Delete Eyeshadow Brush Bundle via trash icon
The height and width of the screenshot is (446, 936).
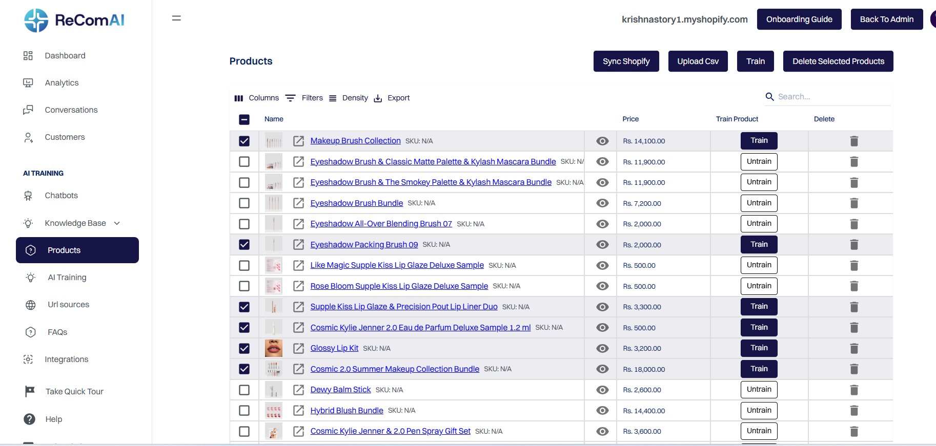point(854,203)
